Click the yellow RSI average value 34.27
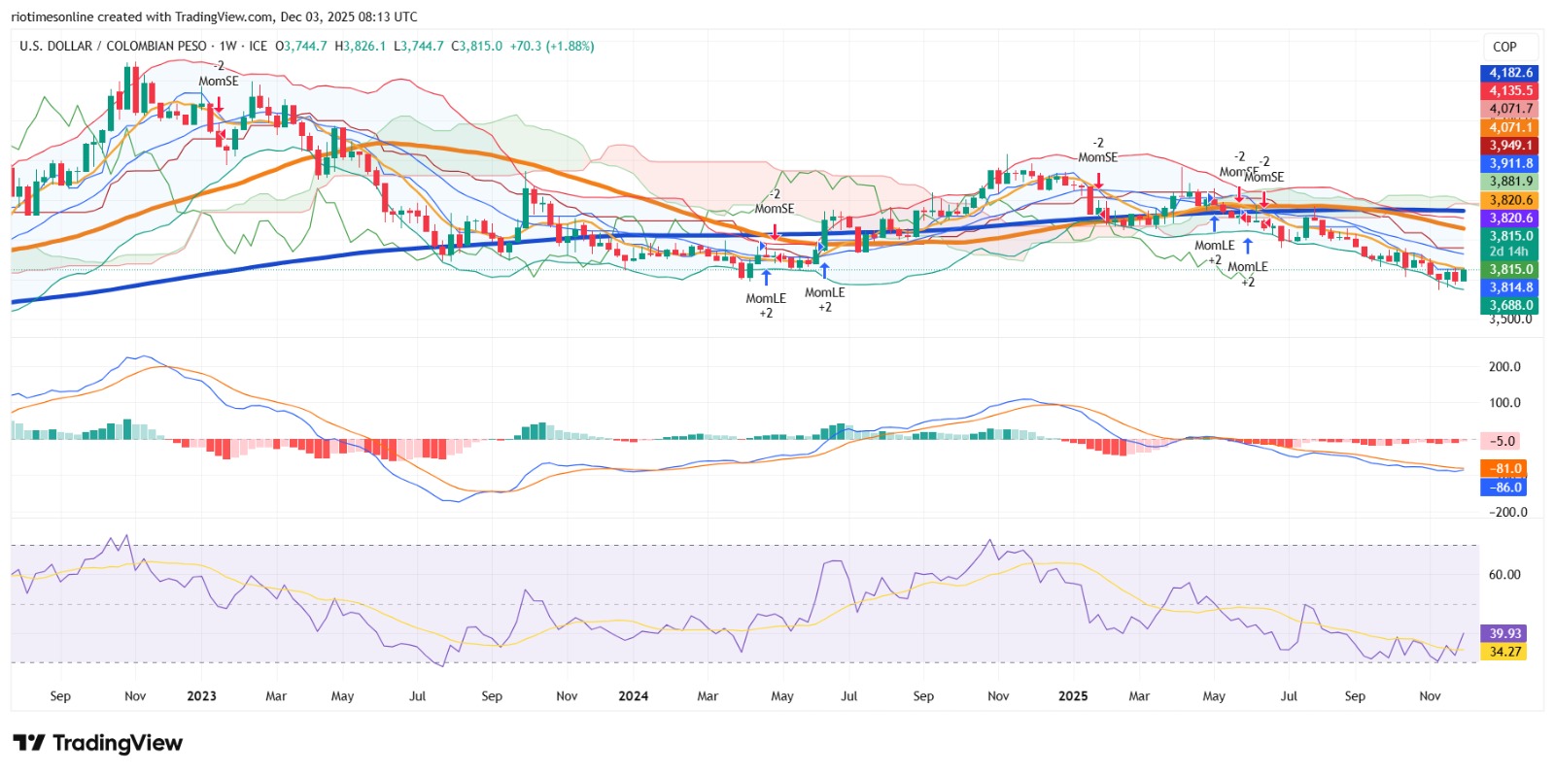Viewport: 1555px width, 775px height. pos(1503,652)
